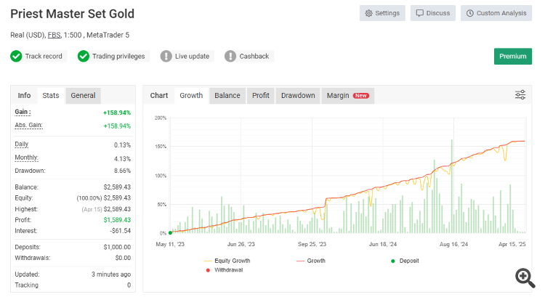Click the Aug 16, '24 axis label
The height and width of the screenshot is (297, 545).
pos(453,245)
